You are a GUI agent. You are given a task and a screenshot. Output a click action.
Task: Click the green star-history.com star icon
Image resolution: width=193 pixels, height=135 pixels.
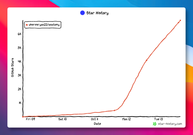tap(155, 124)
